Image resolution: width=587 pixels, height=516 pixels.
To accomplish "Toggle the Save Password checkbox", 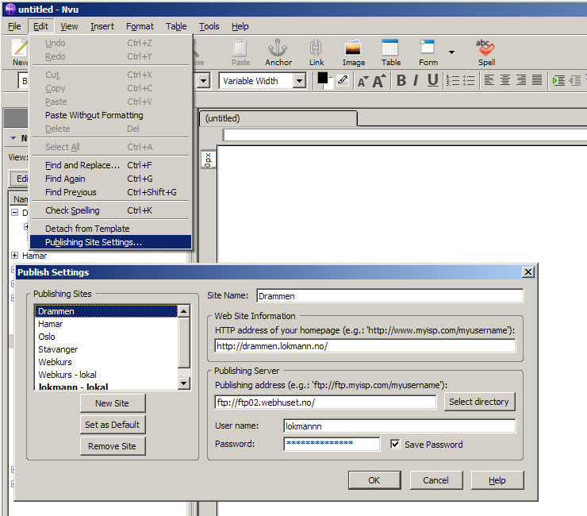I will click(395, 445).
